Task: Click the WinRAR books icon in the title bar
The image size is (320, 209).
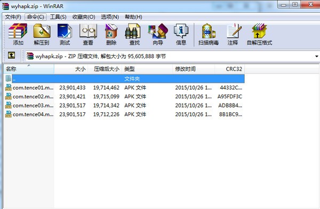Action: point(5,6)
